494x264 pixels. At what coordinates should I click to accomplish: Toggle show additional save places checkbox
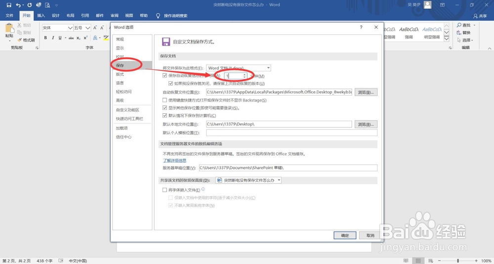pyautogui.click(x=165, y=108)
